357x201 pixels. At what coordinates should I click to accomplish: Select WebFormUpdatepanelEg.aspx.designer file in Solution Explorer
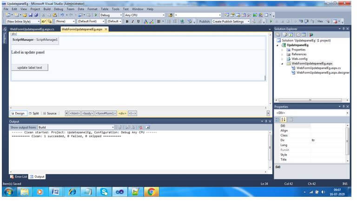click(x=320, y=73)
